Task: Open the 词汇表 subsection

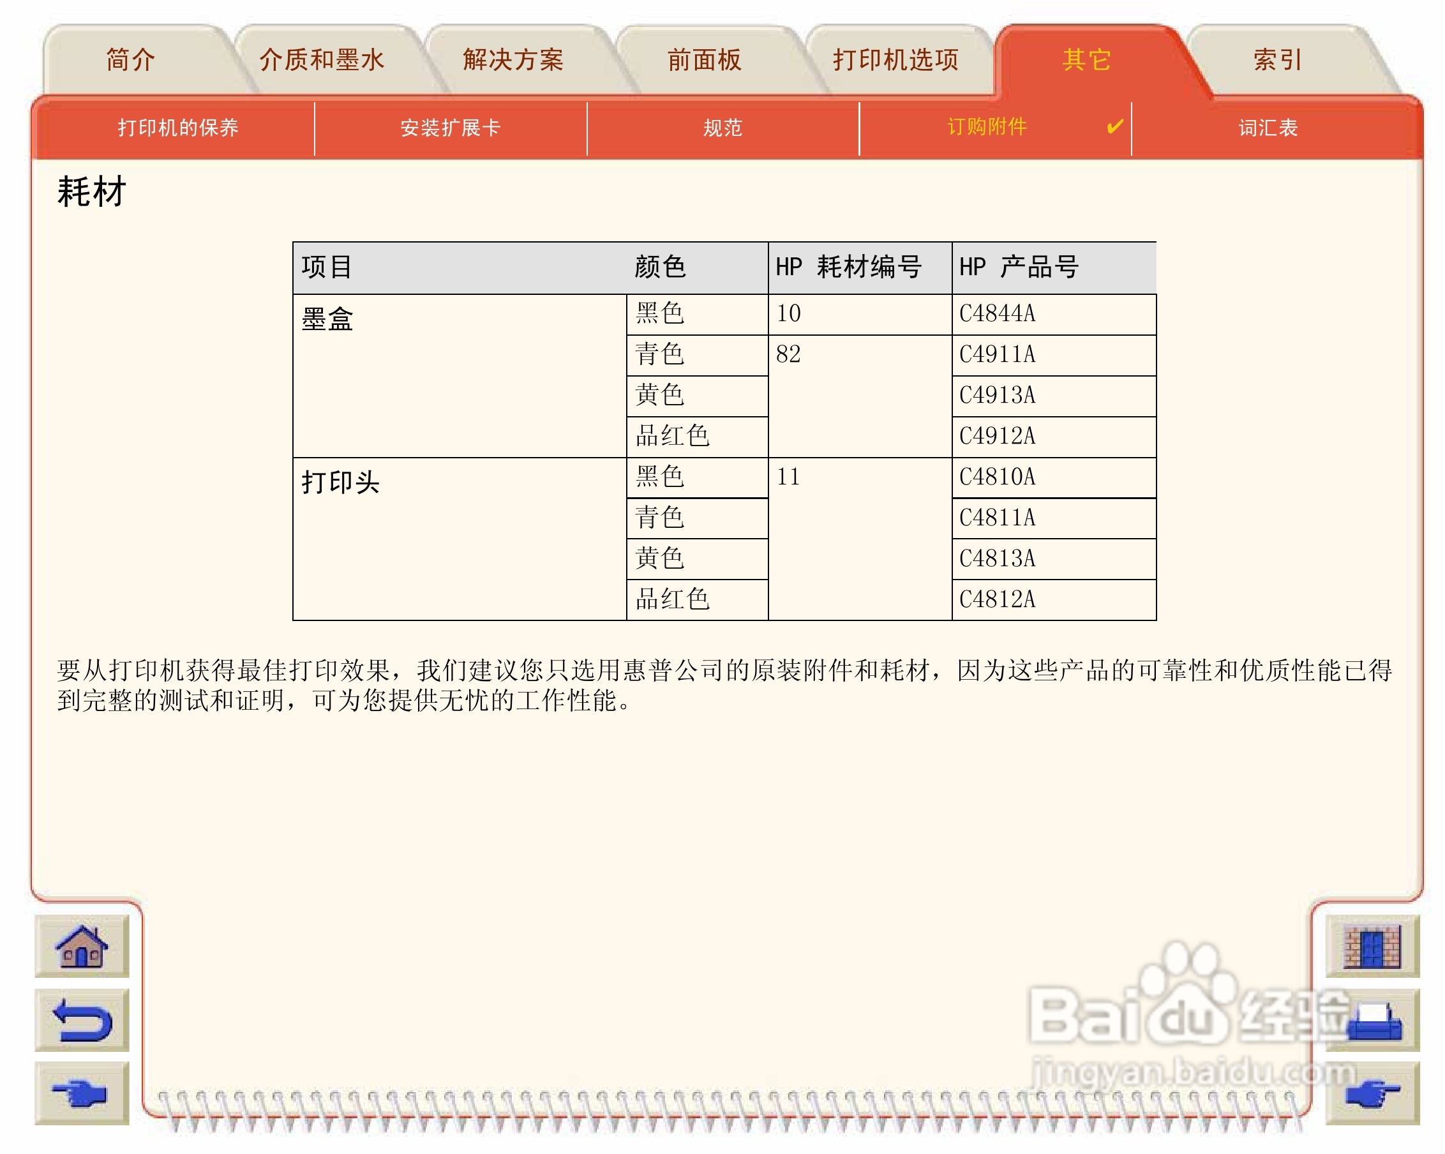Action: click(x=1268, y=127)
